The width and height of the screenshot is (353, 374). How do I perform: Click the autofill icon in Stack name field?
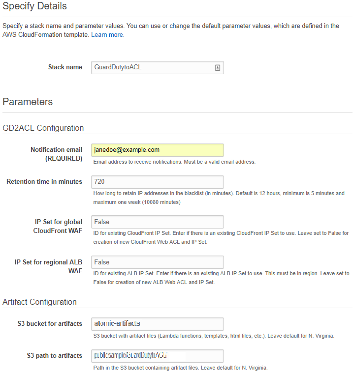217,68
